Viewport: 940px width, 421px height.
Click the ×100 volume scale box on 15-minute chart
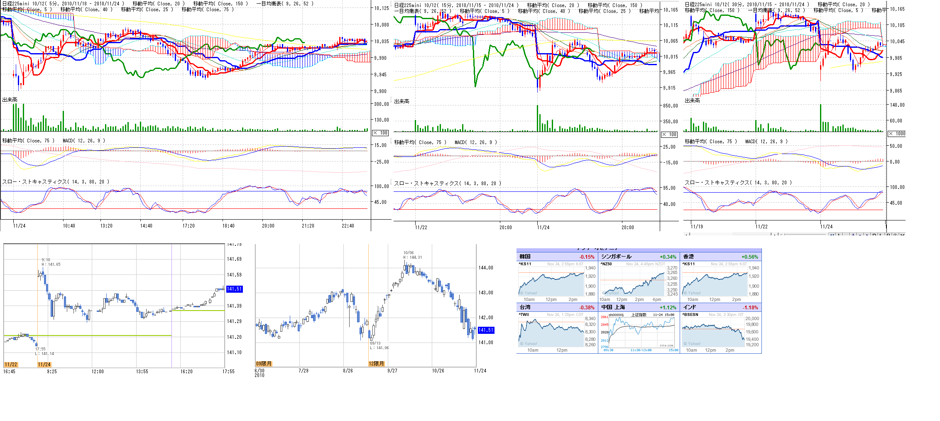[x=669, y=135]
